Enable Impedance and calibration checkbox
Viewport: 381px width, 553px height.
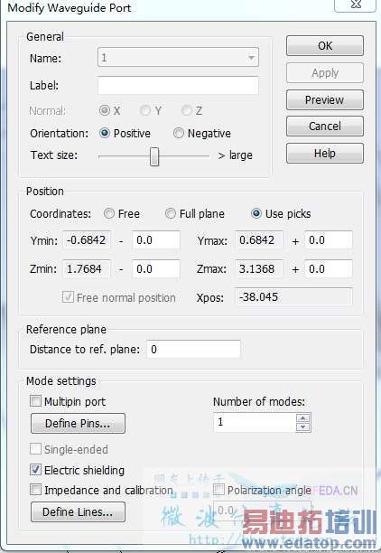(35, 490)
